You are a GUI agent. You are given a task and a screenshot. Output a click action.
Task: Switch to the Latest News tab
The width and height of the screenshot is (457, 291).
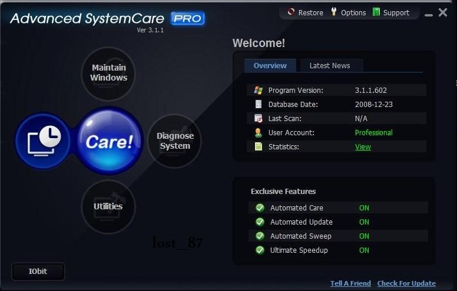(332, 66)
